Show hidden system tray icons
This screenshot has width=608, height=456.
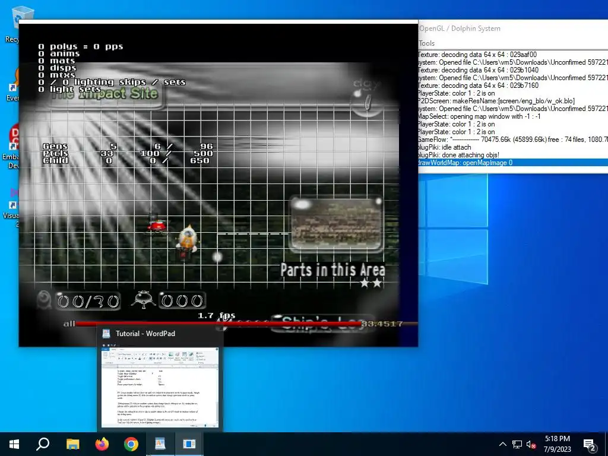502,444
